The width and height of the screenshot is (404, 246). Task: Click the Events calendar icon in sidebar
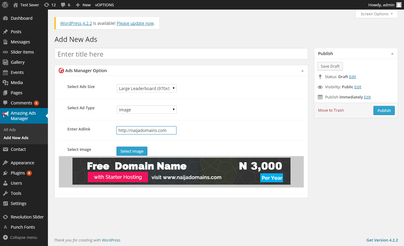[x=5, y=72]
